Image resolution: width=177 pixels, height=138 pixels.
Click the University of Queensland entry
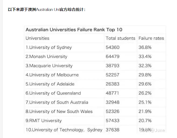click(53, 93)
